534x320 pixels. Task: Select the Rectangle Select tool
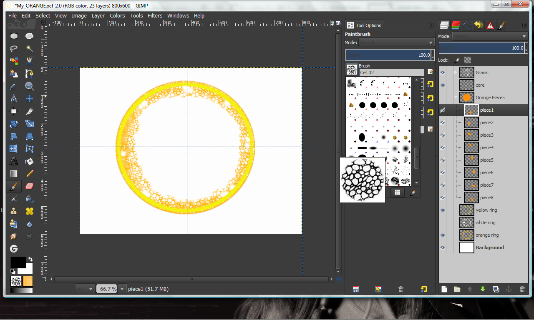[14, 36]
